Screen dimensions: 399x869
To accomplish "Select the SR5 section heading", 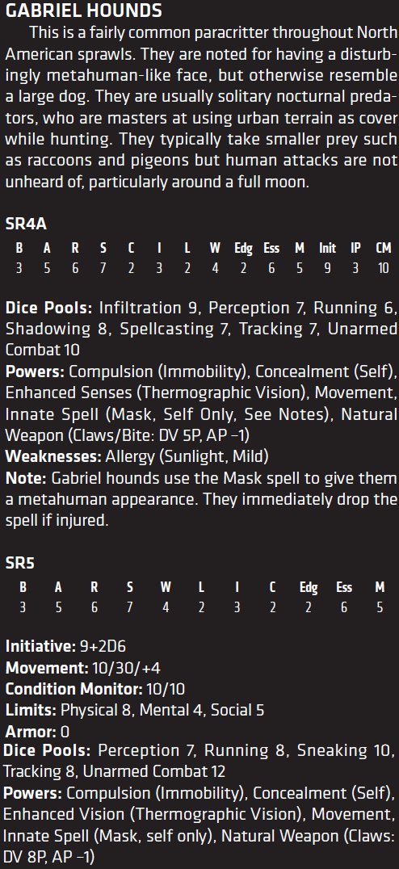I will [20, 563].
